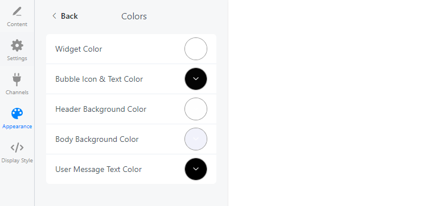Expand the Body Background Color picker
Viewport: 439px width, 206px height.
coord(196,139)
